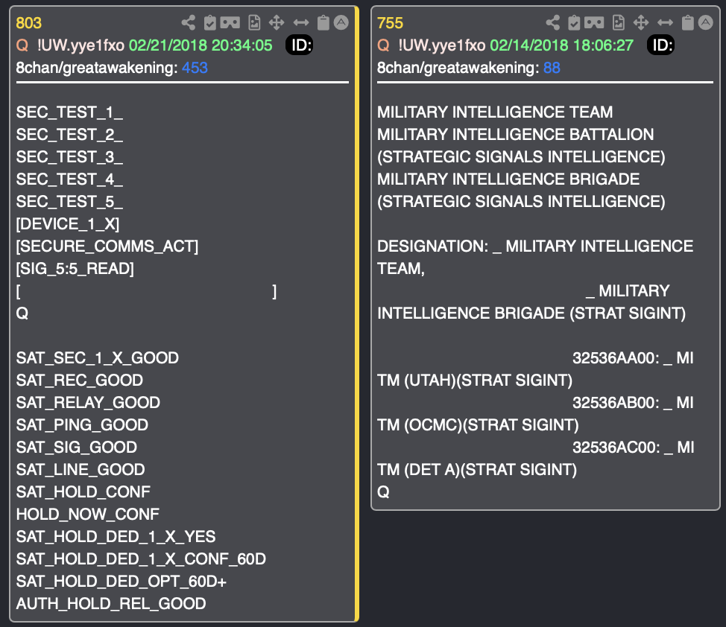Click the line SEC_TEST_3_

tap(69, 157)
